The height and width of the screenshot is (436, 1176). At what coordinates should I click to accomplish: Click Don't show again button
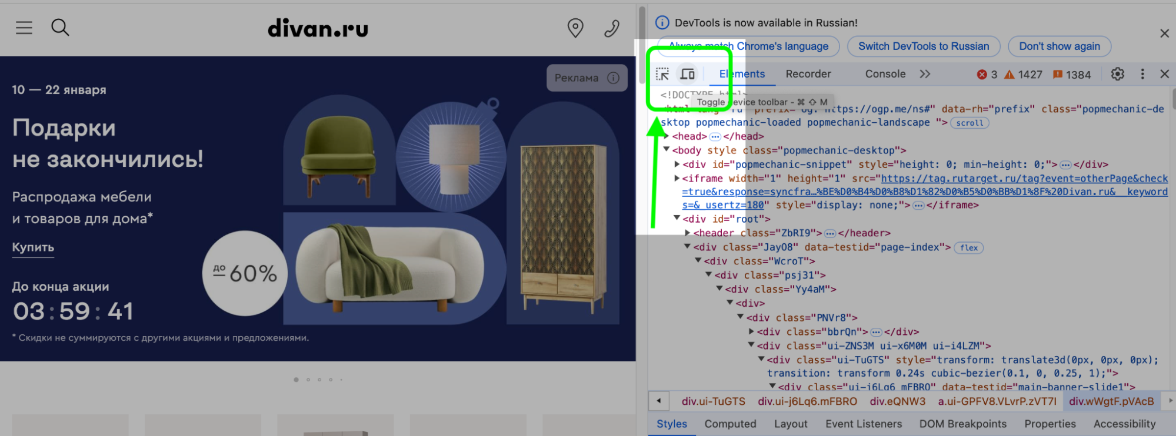1060,46
